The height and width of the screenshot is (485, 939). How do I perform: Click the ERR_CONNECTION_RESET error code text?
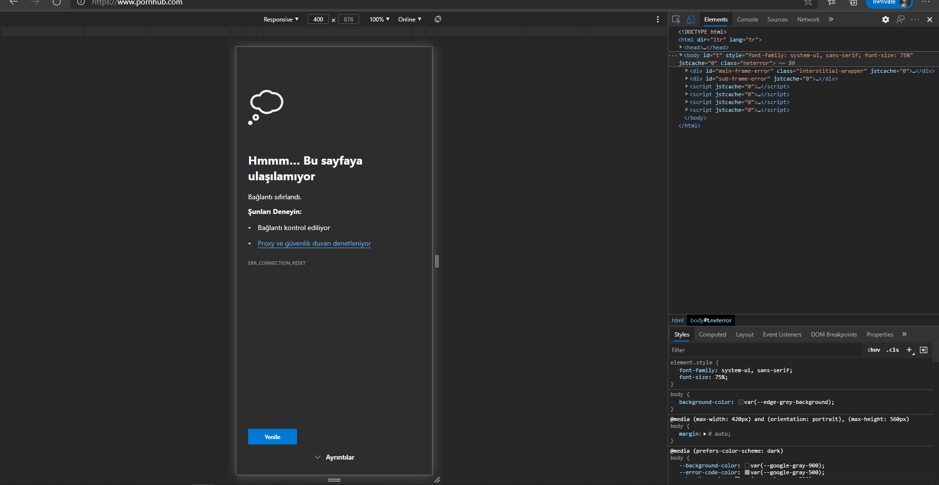(x=276, y=263)
